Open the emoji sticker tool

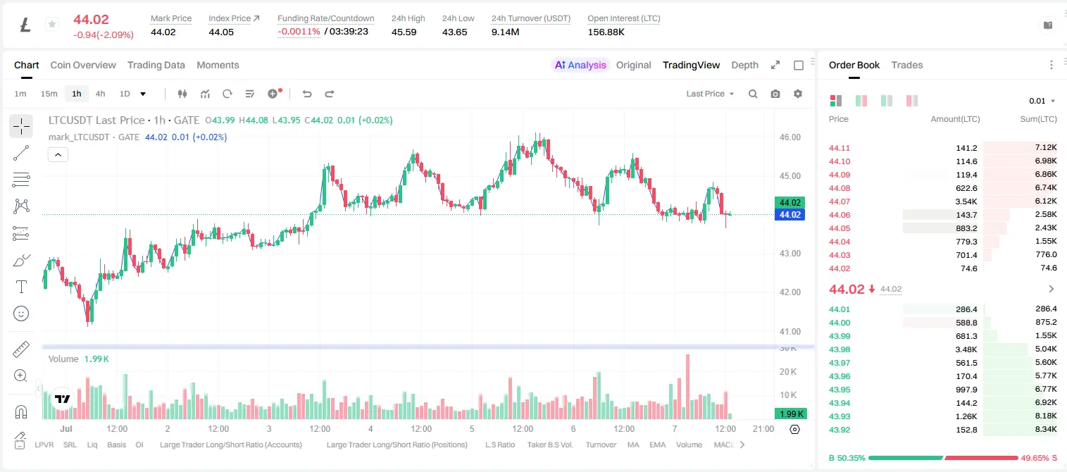21,313
